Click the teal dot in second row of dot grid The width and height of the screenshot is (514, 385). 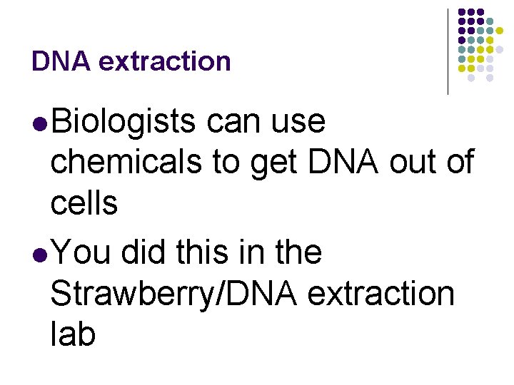point(490,21)
